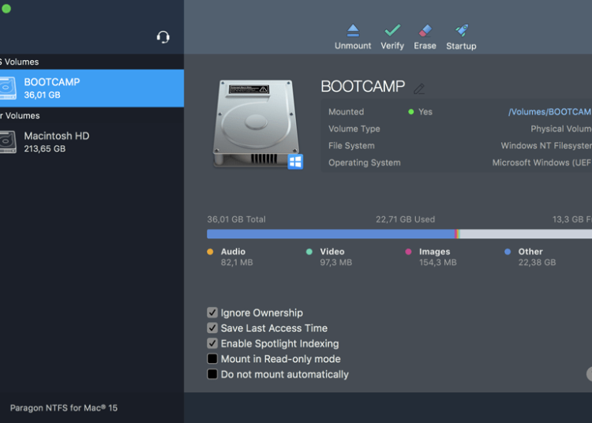Enable Mount in Read-only mode
Image resolution: width=592 pixels, height=423 pixels.
212,359
